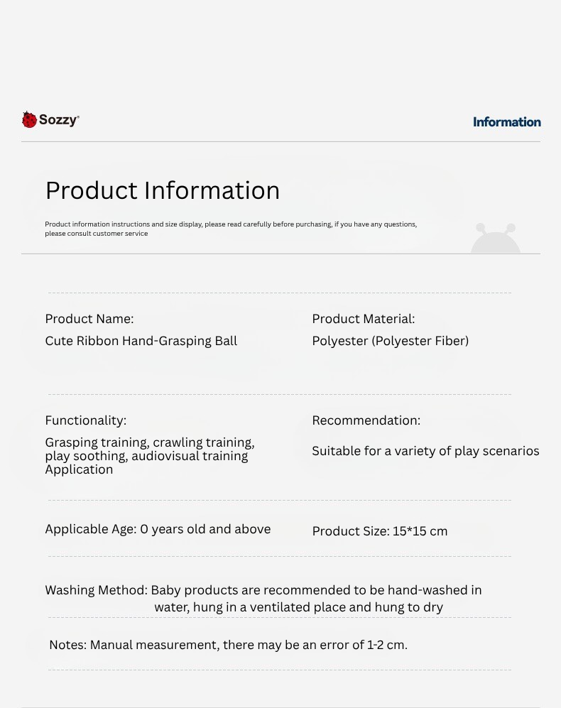Click the Washing Method label
This screenshot has height=708, width=561.
(96, 590)
